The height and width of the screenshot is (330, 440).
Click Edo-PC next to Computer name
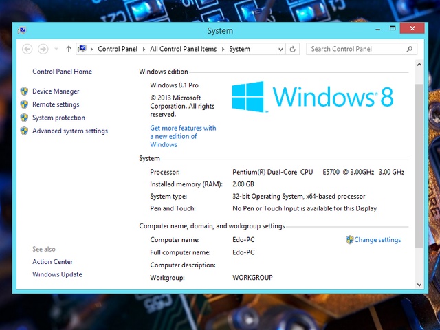(x=243, y=240)
